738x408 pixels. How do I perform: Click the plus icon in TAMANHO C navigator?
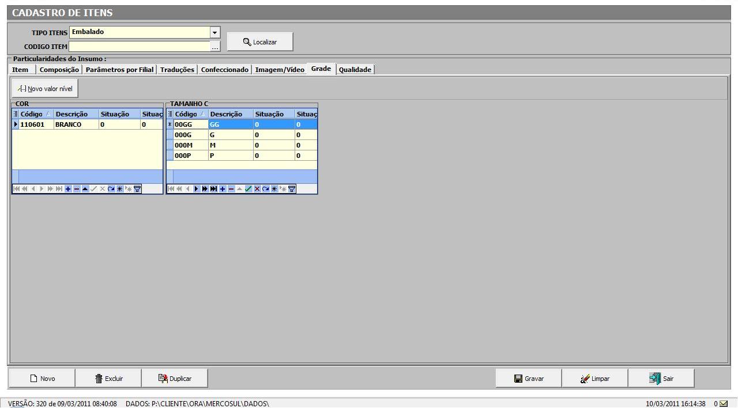[x=223, y=188]
